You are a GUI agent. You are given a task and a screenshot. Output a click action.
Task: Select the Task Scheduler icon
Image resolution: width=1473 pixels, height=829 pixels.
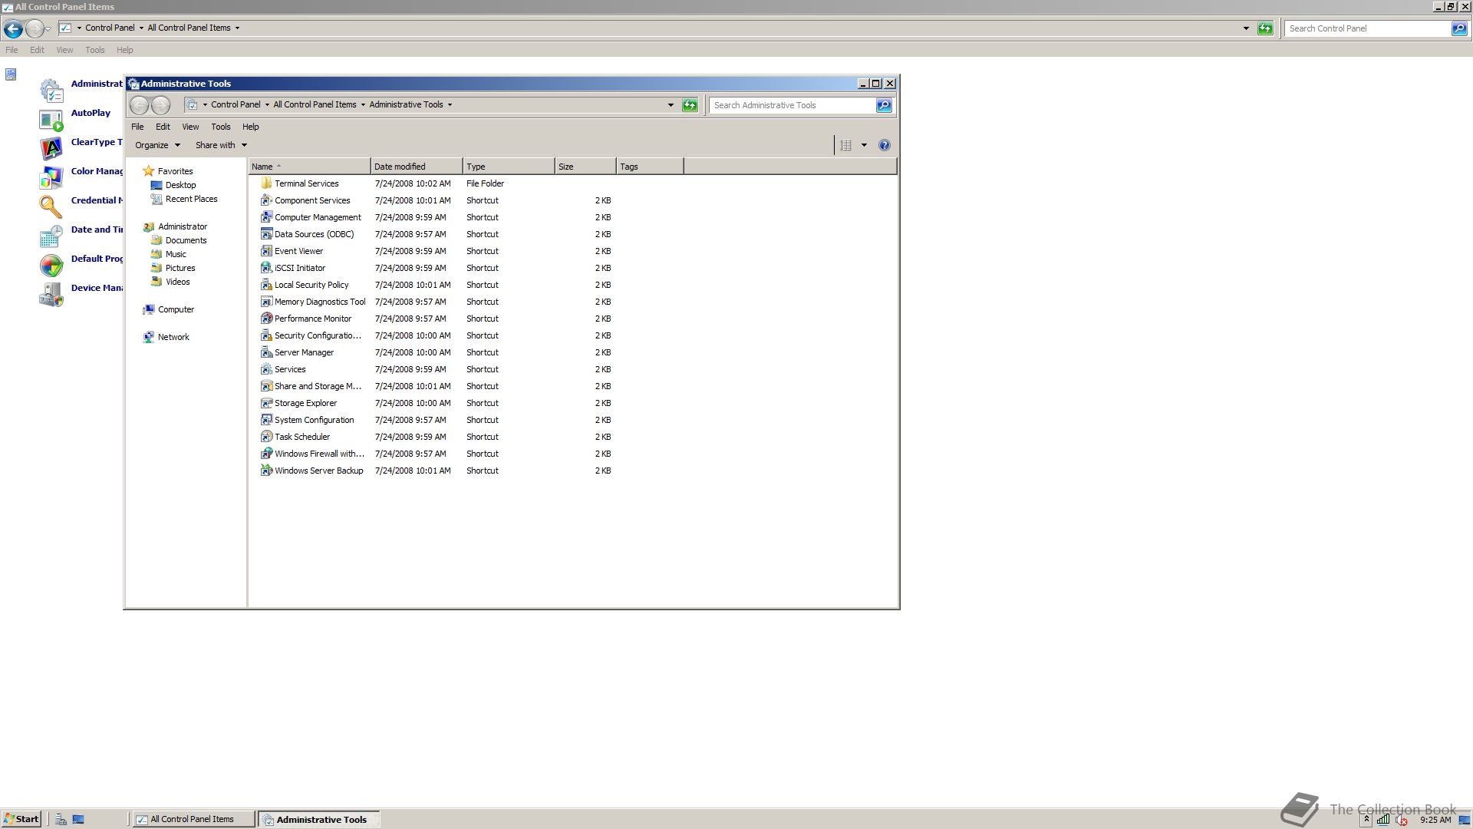pyautogui.click(x=266, y=437)
